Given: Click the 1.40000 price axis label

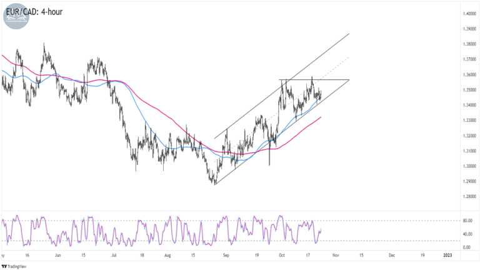Looking at the screenshot, I should (469, 14).
